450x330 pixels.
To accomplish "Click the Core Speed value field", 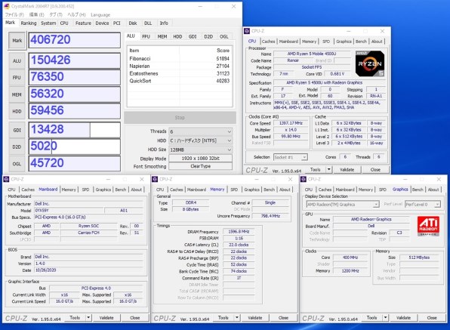I will tap(291, 123).
